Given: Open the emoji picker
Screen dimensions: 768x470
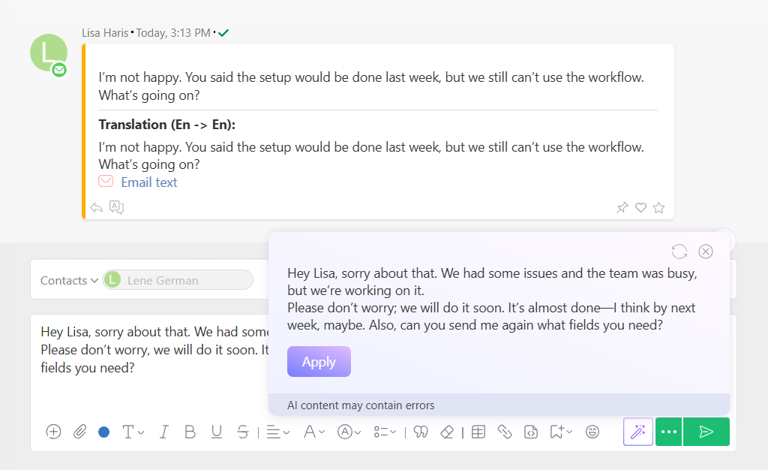Looking at the screenshot, I should [592, 432].
